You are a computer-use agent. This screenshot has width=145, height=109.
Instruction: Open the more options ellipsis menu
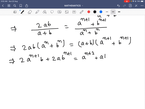(142, 6)
